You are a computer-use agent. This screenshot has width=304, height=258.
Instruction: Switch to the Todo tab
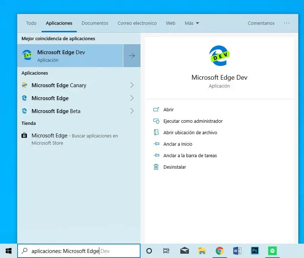pos(31,23)
